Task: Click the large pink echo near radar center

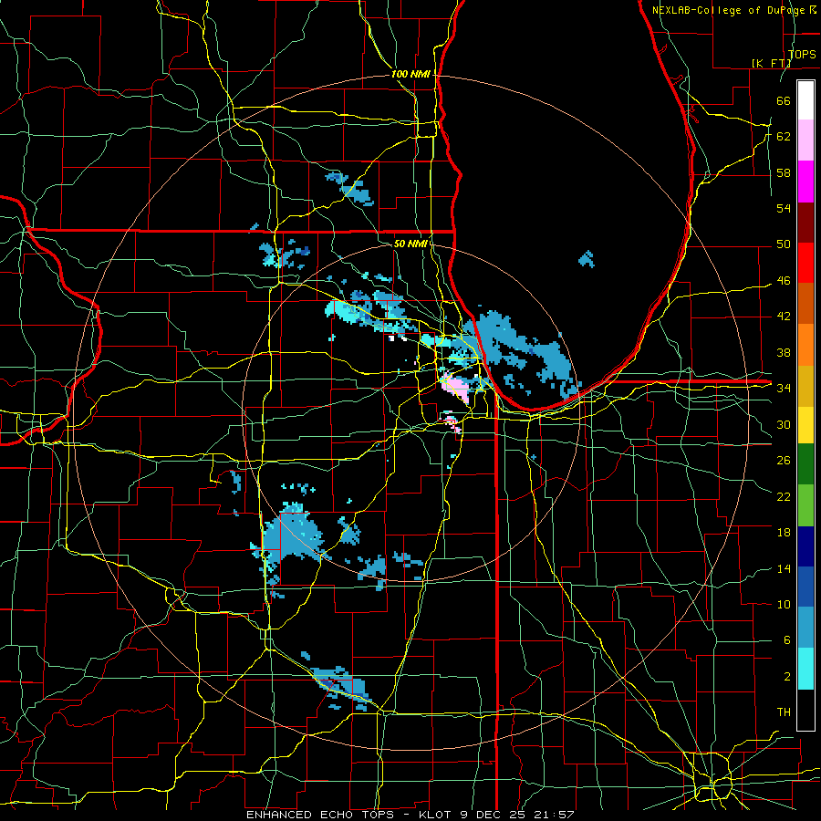Action: (x=454, y=387)
